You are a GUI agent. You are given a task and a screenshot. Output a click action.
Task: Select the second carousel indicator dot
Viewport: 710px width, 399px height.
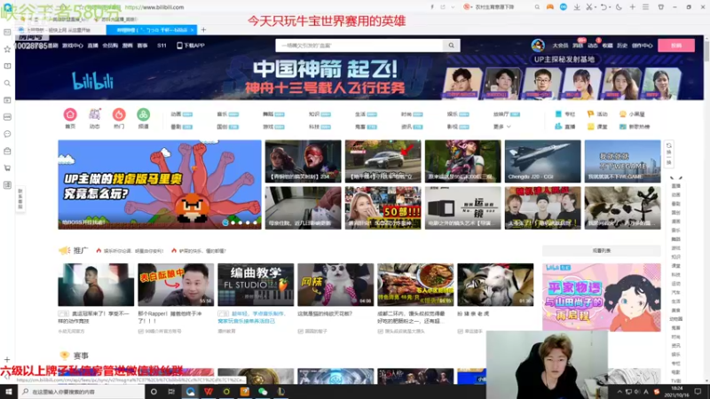233,223
